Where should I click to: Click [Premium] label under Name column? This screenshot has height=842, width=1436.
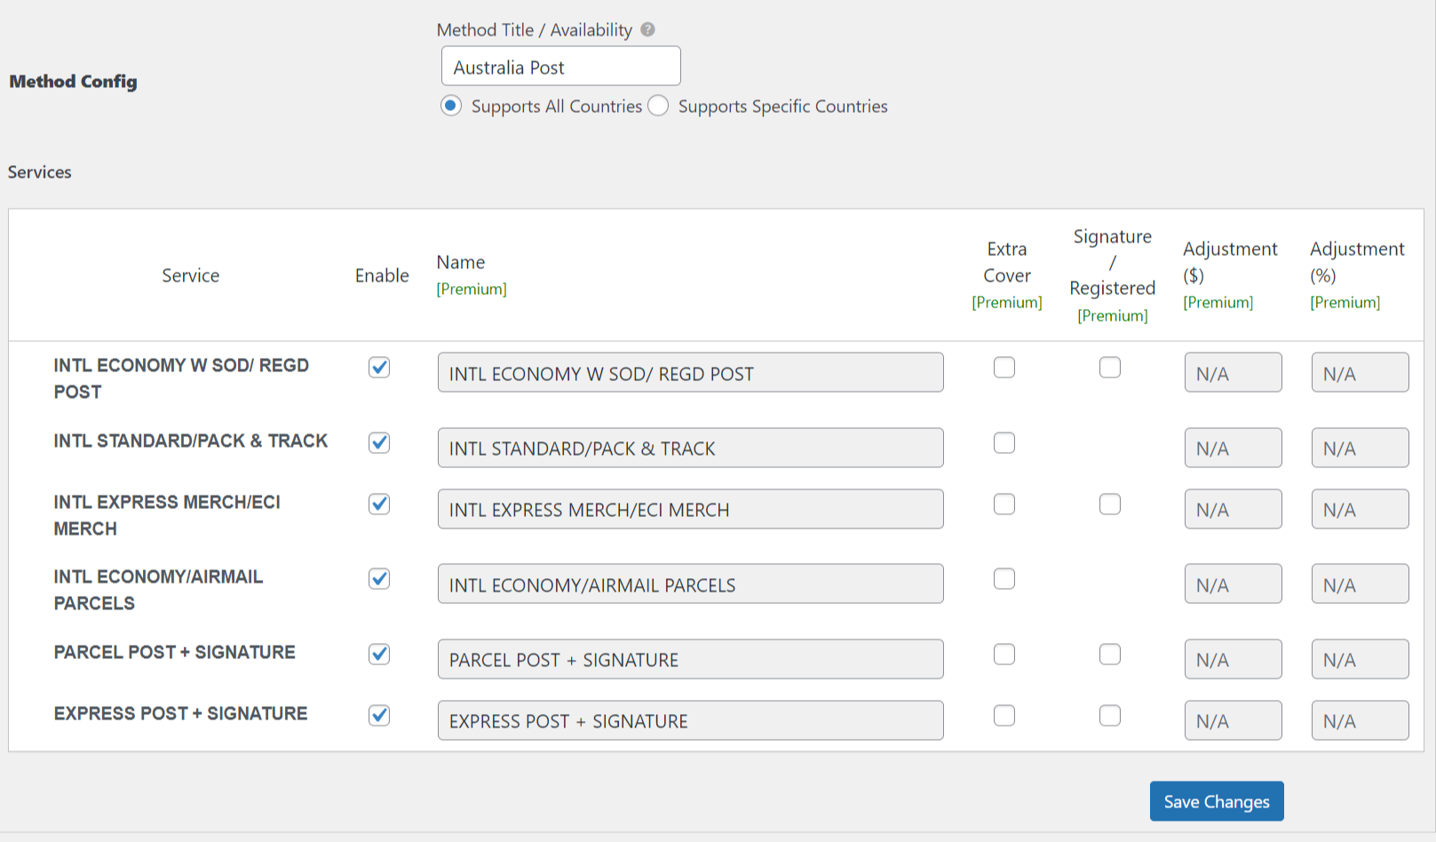(472, 290)
